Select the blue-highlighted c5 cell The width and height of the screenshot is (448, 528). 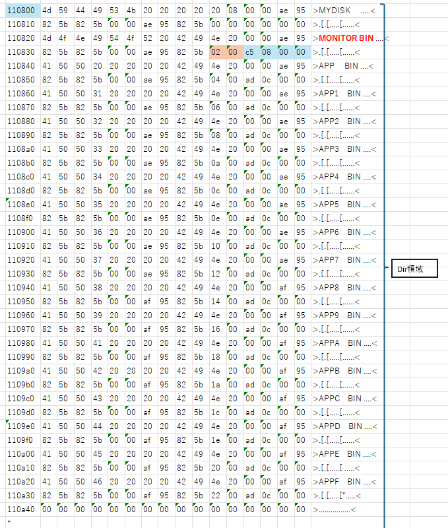click(x=251, y=52)
